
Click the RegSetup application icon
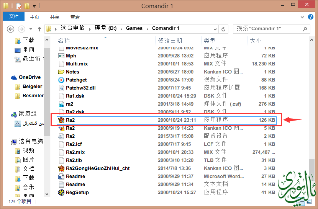(x=61, y=193)
